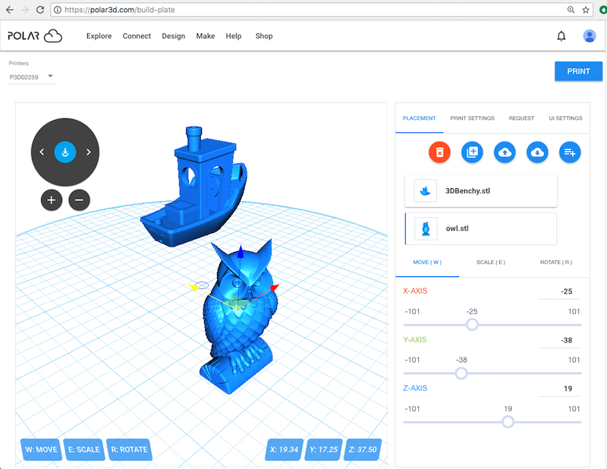The width and height of the screenshot is (607, 469).
Task: Select the Rotate (R) tab
Action: click(556, 262)
